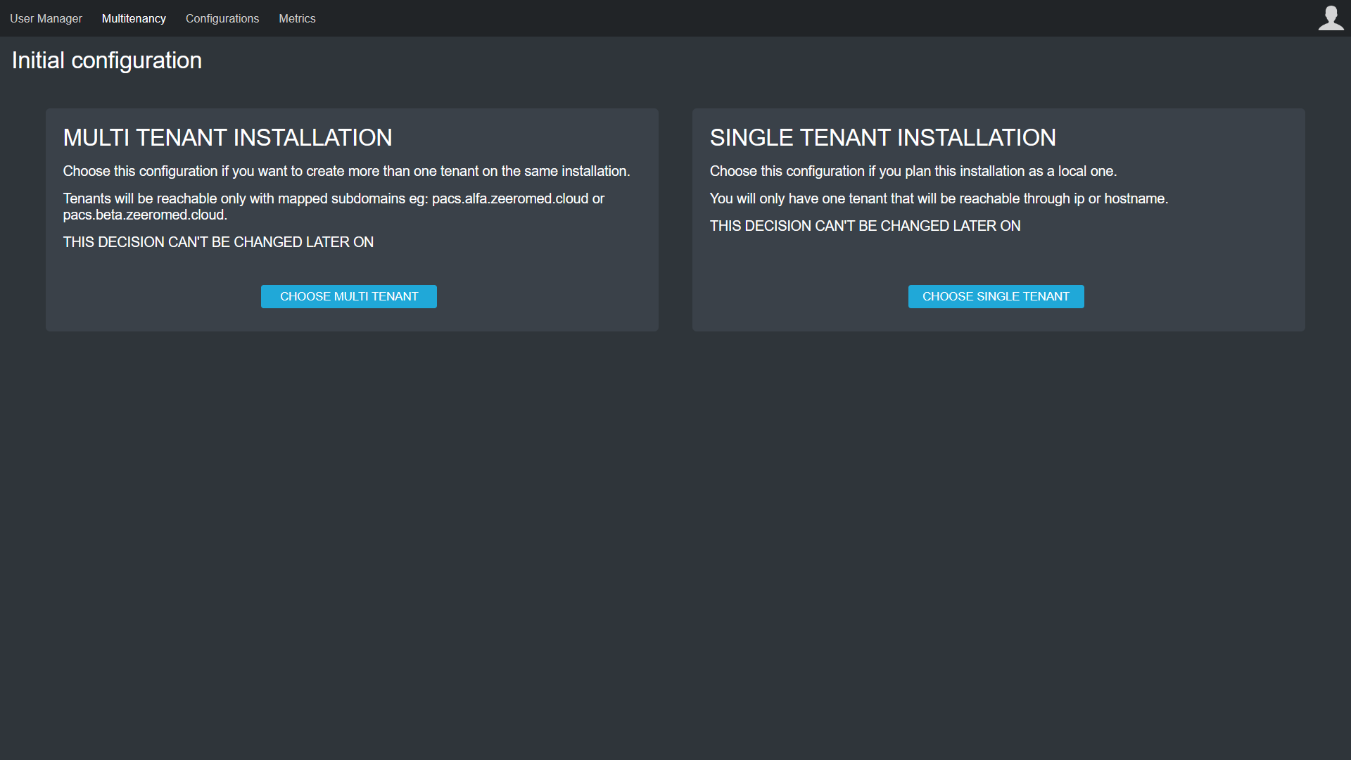This screenshot has height=760, width=1351.
Task: Click the Single Tenant Installation heading
Action: click(882, 137)
